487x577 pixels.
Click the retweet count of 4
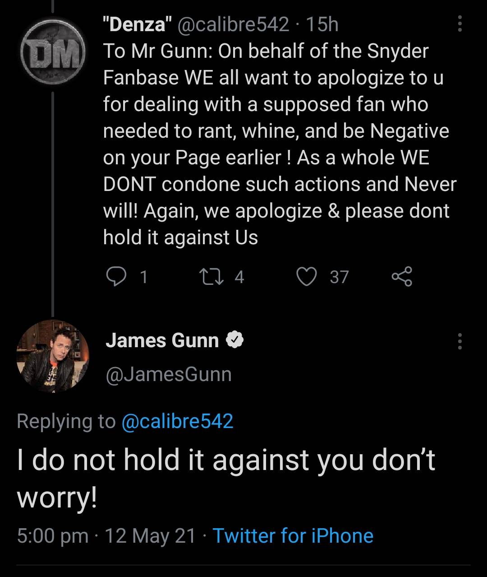tap(239, 277)
